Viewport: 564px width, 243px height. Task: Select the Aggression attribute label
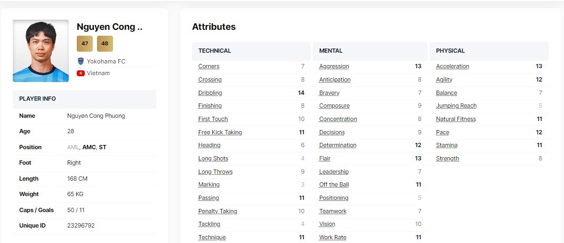(334, 66)
